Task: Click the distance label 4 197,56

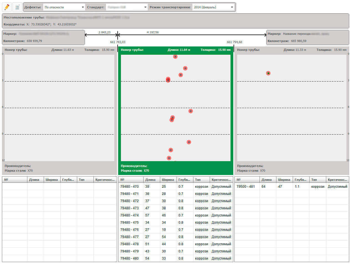Action: 153,32
